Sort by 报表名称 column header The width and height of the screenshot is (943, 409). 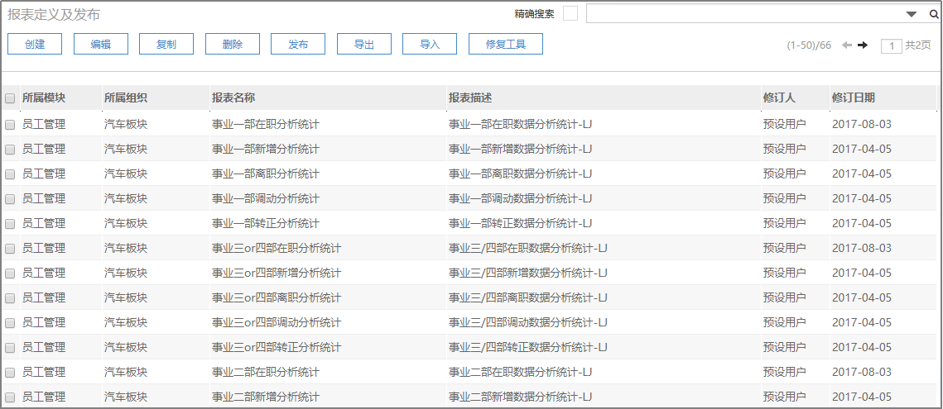[233, 98]
